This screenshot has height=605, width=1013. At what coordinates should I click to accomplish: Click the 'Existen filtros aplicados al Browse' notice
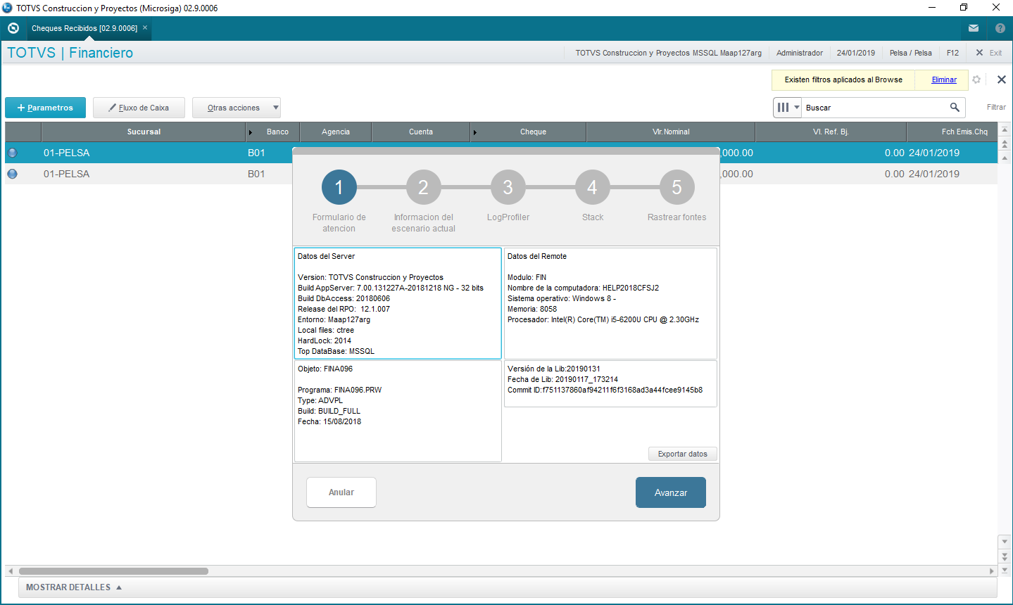(843, 79)
